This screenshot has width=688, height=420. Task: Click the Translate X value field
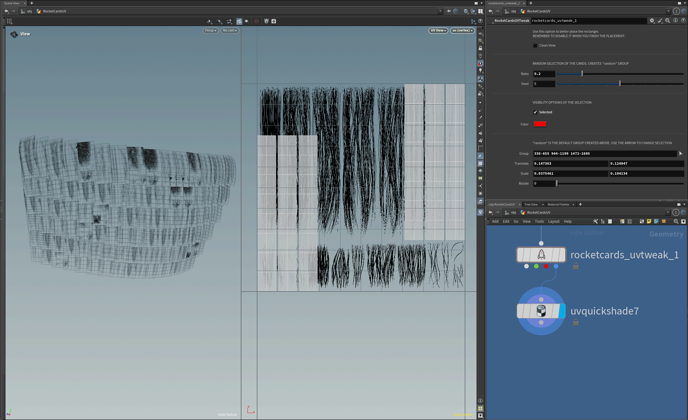tap(570, 163)
